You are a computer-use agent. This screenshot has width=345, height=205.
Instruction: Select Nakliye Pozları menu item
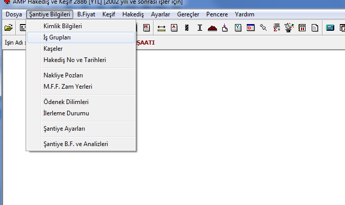pos(63,75)
